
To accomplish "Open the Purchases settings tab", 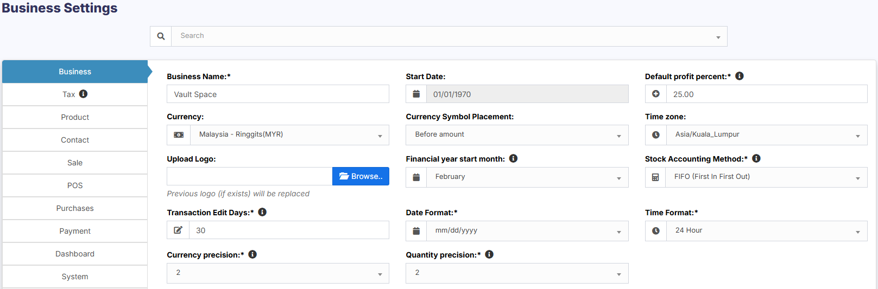I will (75, 208).
